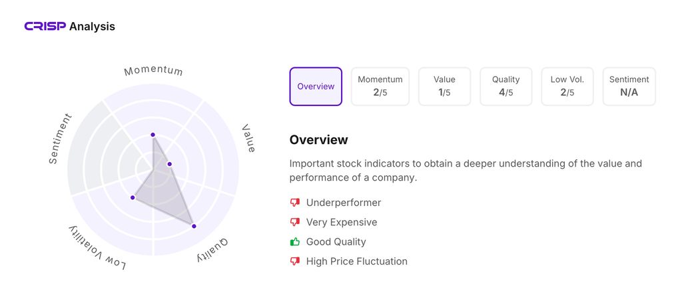The image size is (682, 296).
Task: Click the Good Quality thumbs-up icon
Action: click(295, 241)
